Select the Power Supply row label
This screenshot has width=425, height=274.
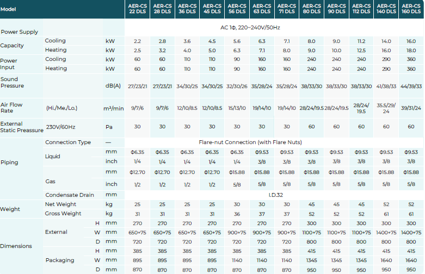[x=20, y=32]
